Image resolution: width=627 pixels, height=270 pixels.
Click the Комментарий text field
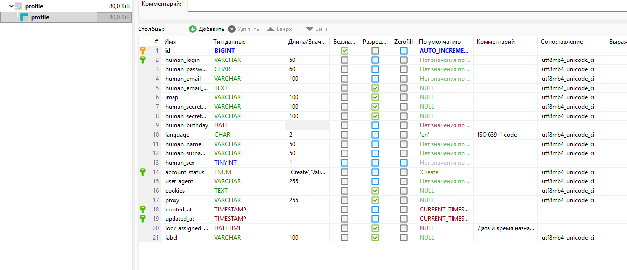tap(407, 5)
